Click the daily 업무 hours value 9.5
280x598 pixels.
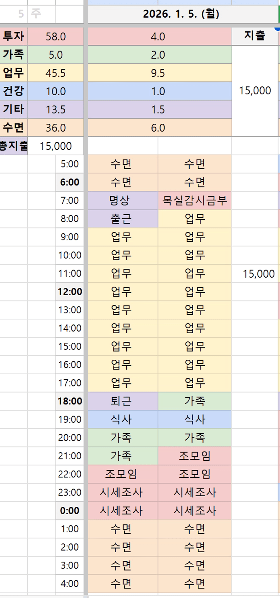click(x=158, y=73)
